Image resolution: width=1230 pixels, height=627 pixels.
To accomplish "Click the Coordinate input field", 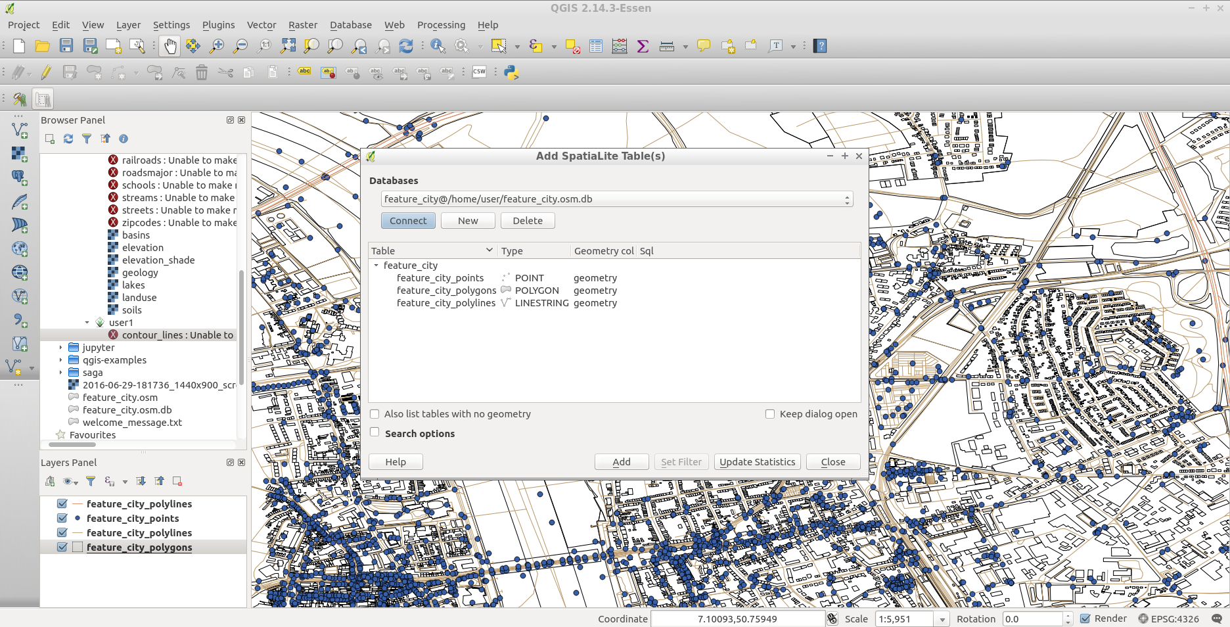I will click(x=737, y=619).
